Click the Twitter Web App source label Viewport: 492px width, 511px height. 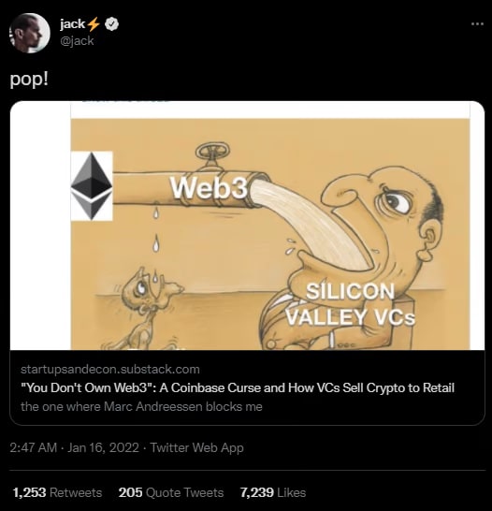(196, 447)
